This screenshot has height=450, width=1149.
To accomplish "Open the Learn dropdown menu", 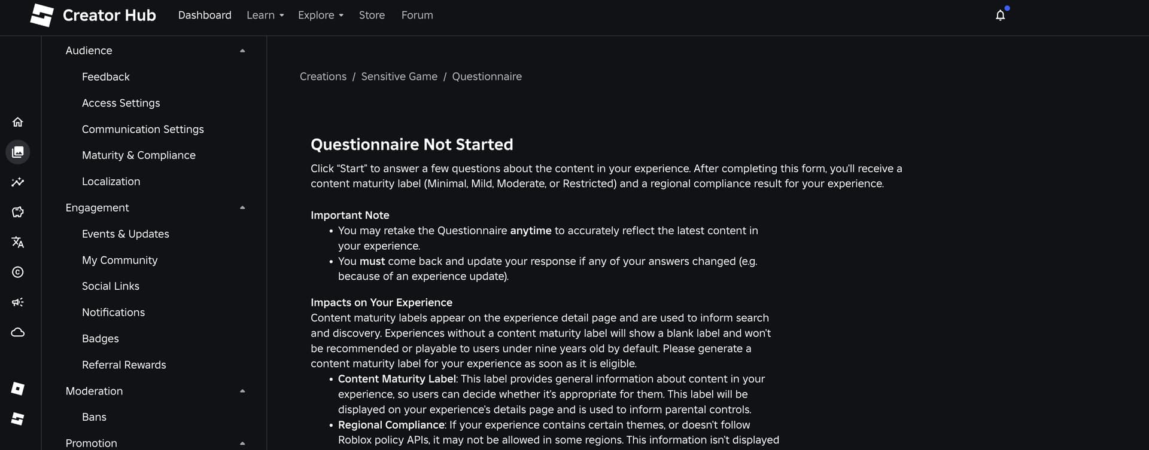I will tap(265, 15).
